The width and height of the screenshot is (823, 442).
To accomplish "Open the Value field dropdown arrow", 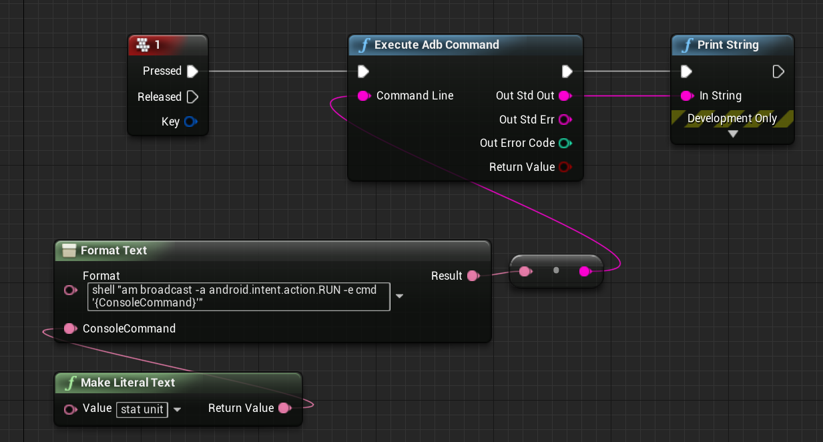I will click(177, 409).
